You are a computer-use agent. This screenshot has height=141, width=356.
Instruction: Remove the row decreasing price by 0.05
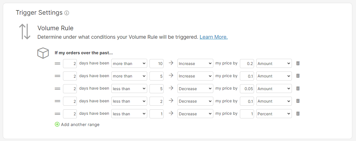click(x=298, y=88)
